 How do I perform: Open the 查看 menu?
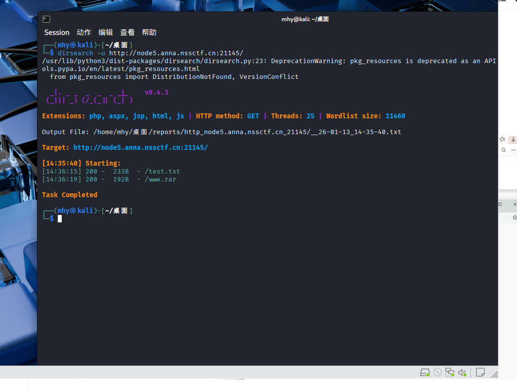pos(127,33)
